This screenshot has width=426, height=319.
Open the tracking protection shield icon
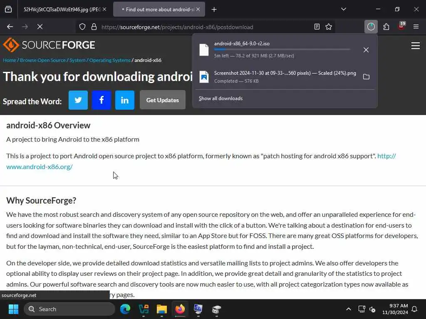tap(82, 27)
